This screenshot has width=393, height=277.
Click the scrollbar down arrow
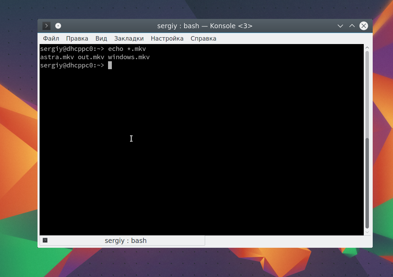click(x=367, y=232)
